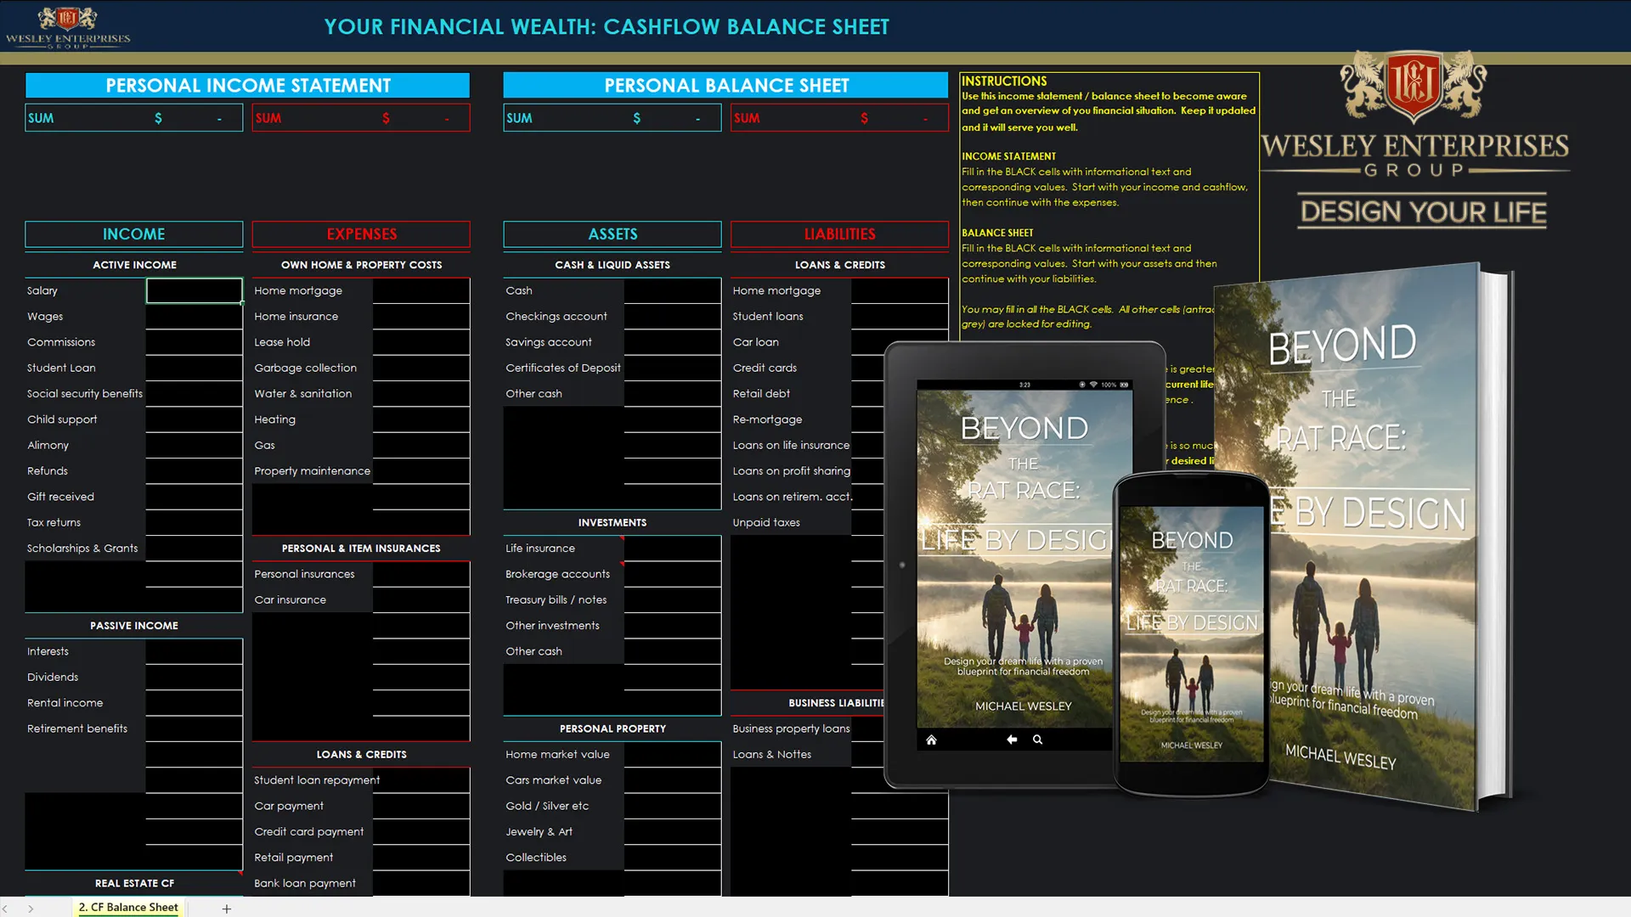Click the previous sheet navigation arrow
1631x917 pixels.
point(5,909)
